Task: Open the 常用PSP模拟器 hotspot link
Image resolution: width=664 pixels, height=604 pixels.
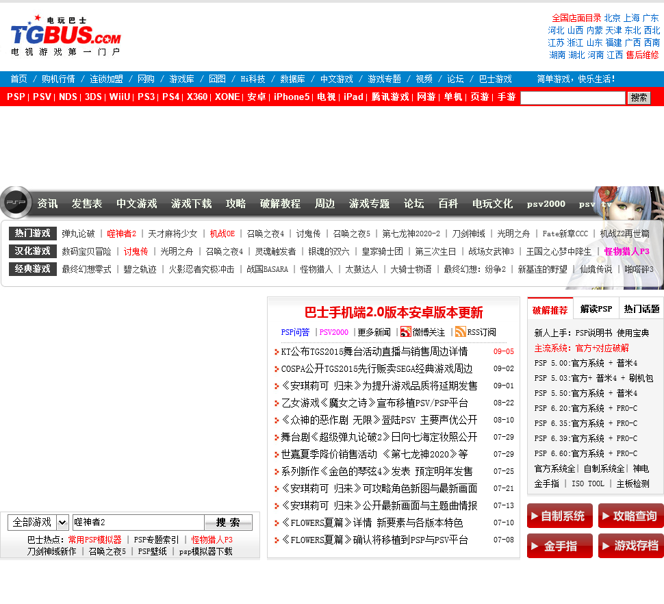Action: pyautogui.click(x=95, y=540)
